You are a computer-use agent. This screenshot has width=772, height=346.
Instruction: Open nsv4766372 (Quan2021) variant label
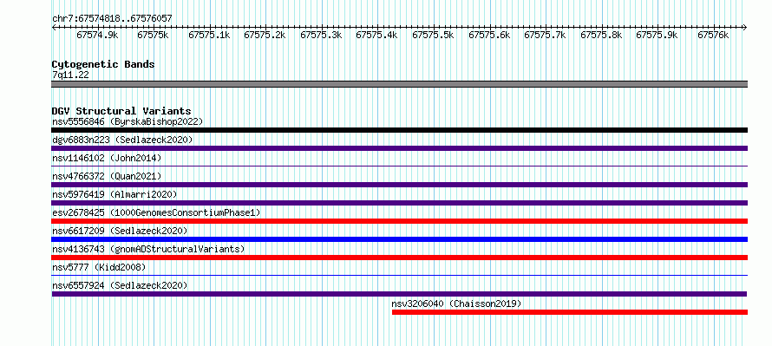[x=107, y=176]
